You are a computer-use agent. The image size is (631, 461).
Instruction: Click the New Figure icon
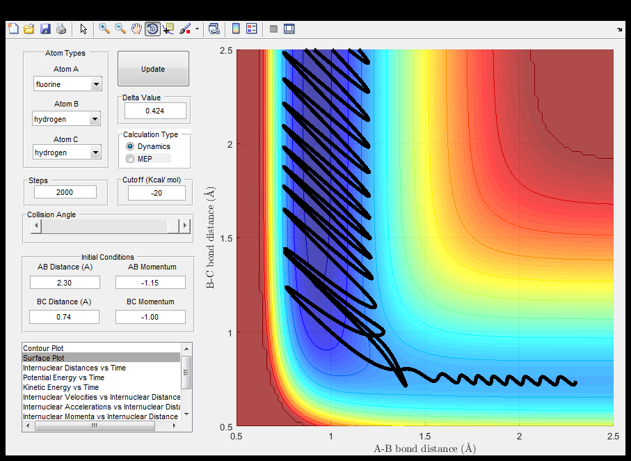coord(13,29)
